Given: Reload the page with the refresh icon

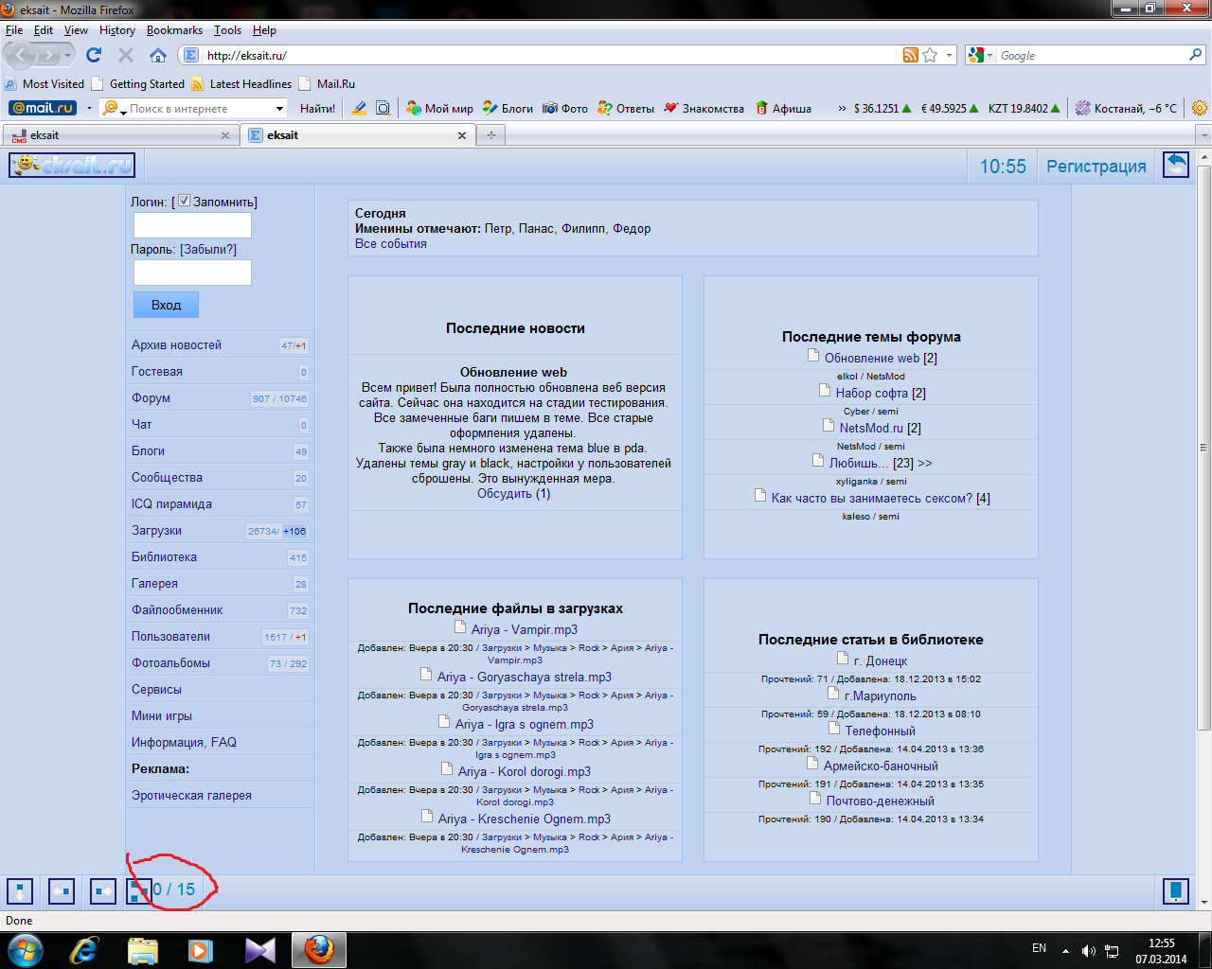Looking at the screenshot, I should click(94, 56).
